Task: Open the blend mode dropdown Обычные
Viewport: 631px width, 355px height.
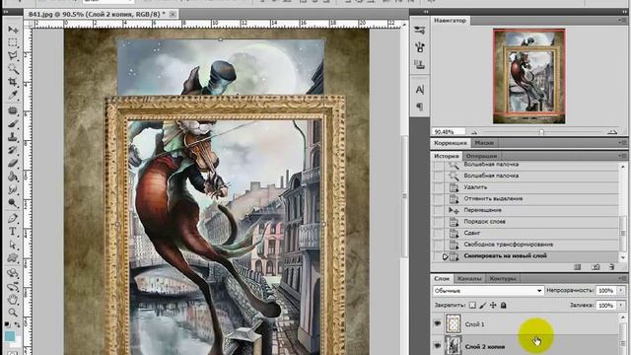Action: [x=488, y=291]
